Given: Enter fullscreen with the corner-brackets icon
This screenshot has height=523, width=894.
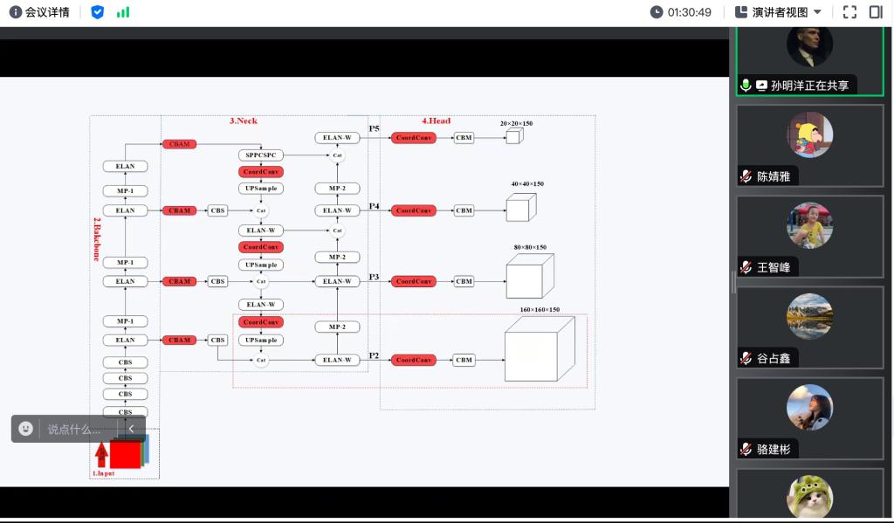Looking at the screenshot, I should click(849, 12).
